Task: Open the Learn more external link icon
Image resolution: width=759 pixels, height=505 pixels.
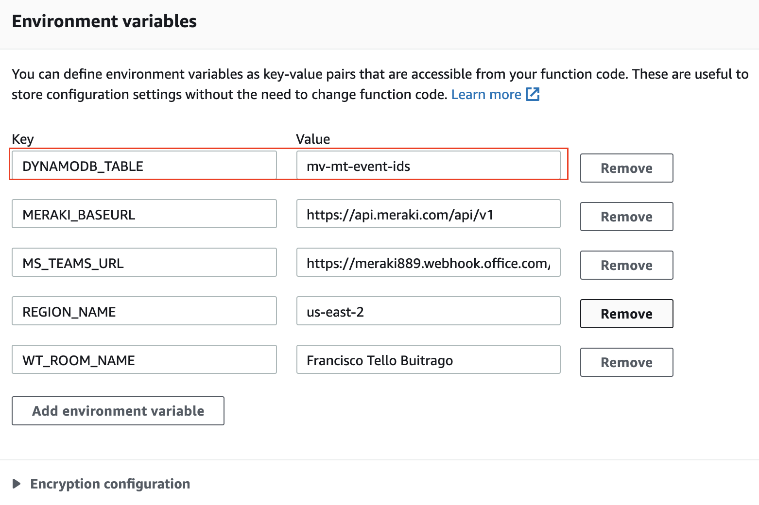Action: pos(533,94)
